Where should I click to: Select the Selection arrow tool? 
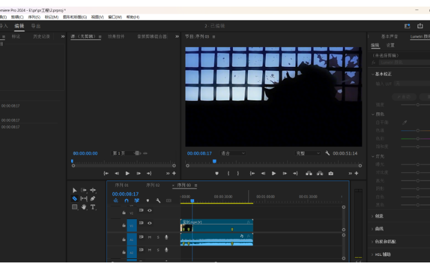74,190
